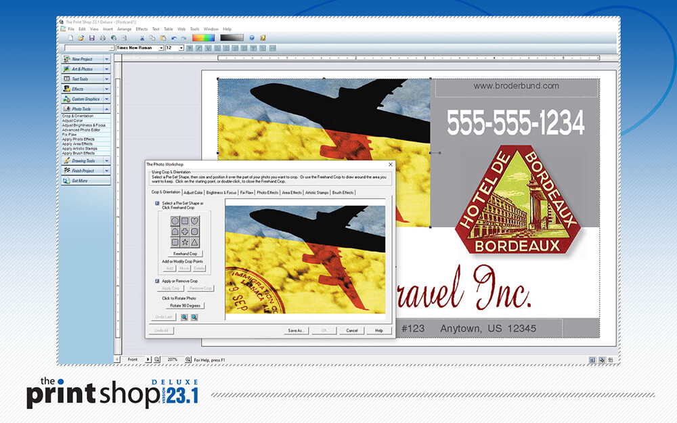Select the arch crop shape
Image resolution: width=677 pixels, height=423 pixels.
click(175, 231)
